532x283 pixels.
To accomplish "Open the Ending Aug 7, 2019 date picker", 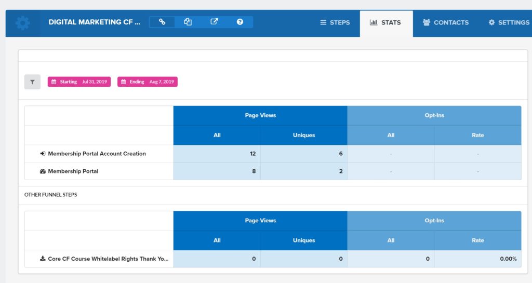I will 148,82.
